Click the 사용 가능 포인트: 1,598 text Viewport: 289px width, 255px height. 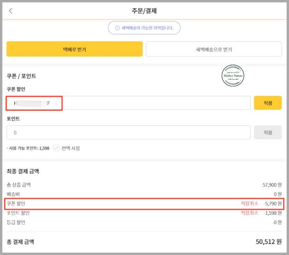(28, 148)
